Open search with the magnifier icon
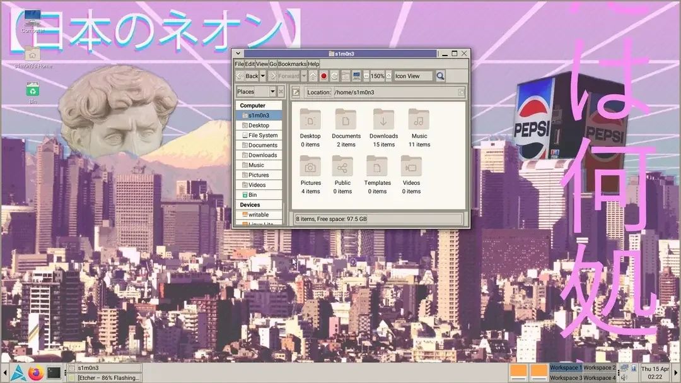The width and height of the screenshot is (681, 383). (440, 76)
